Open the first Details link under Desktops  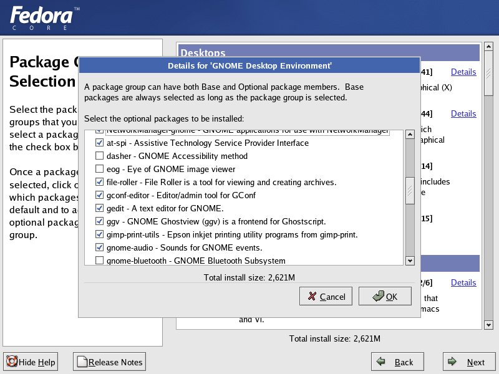tap(463, 72)
